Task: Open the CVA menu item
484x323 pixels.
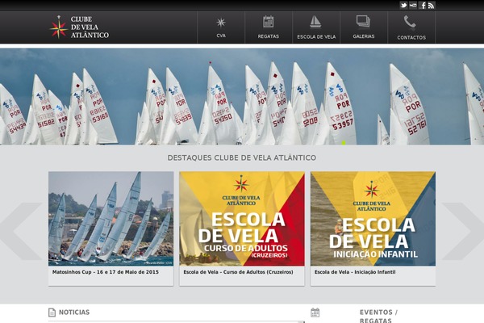Action: tap(221, 27)
